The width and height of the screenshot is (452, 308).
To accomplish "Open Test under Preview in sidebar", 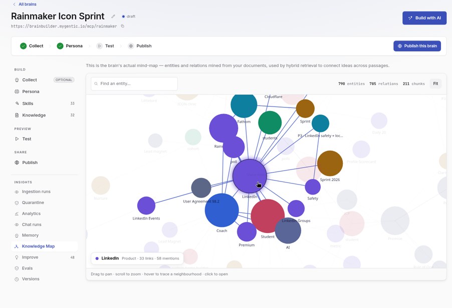I will click(x=45, y=139).
